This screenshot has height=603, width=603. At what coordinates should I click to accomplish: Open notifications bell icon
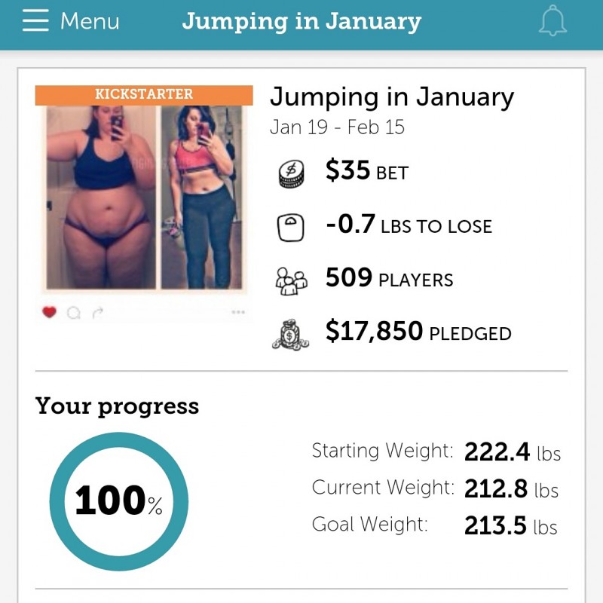click(552, 21)
